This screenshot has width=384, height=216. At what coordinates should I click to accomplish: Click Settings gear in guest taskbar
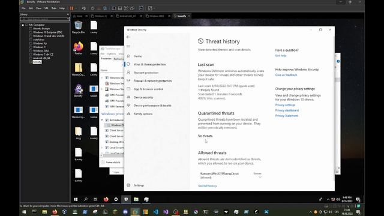pos(116,199)
